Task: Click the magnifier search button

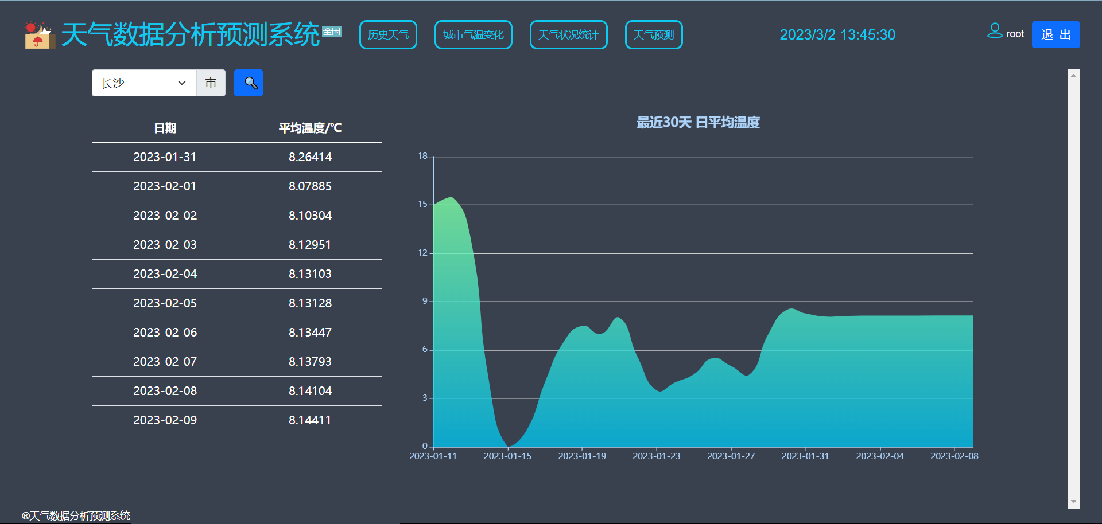Action: click(x=249, y=83)
